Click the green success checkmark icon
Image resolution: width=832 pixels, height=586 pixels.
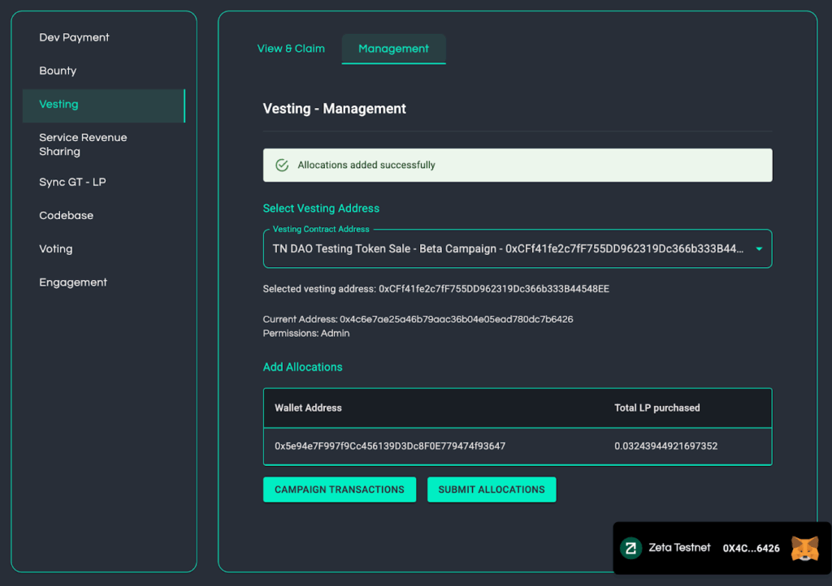tap(282, 165)
